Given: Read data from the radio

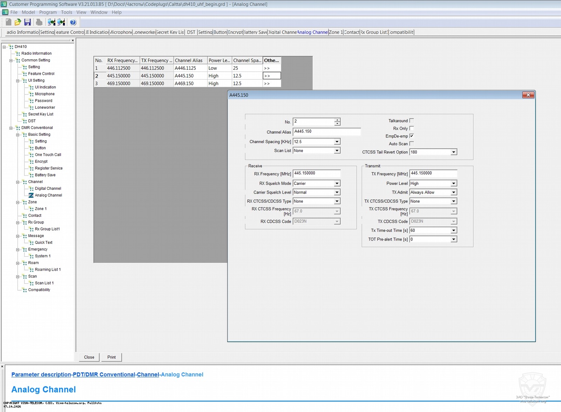Looking at the screenshot, I should click(52, 22).
